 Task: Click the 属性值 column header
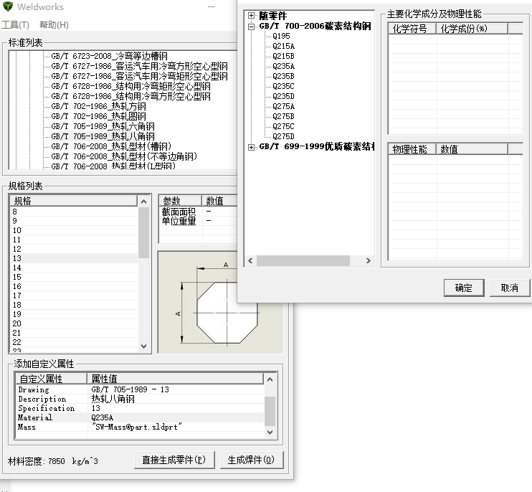pyautogui.click(x=175, y=379)
